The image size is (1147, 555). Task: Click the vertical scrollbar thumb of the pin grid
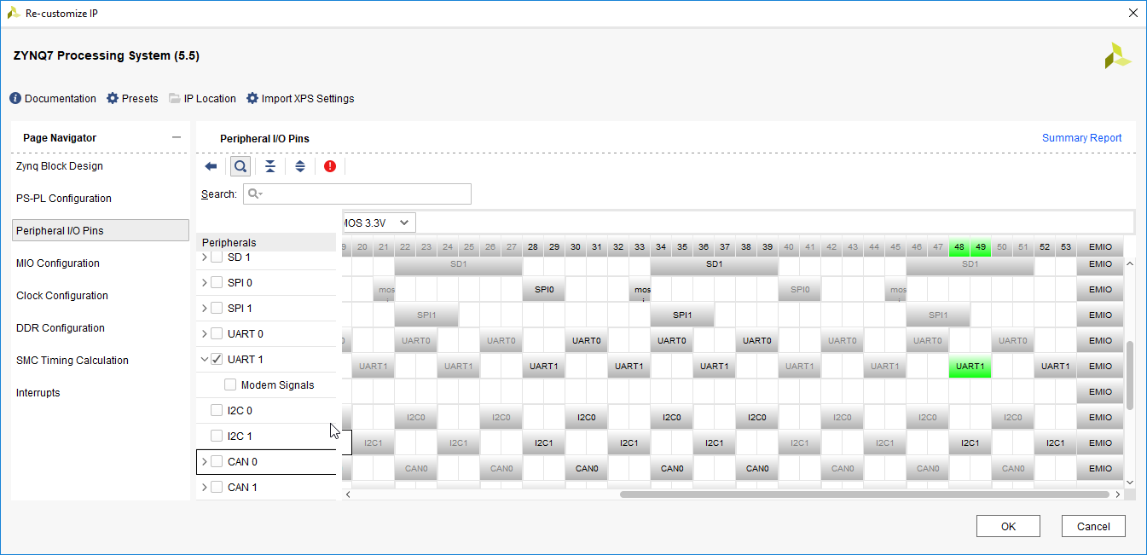pyautogui.click(x=1130, y=375)
